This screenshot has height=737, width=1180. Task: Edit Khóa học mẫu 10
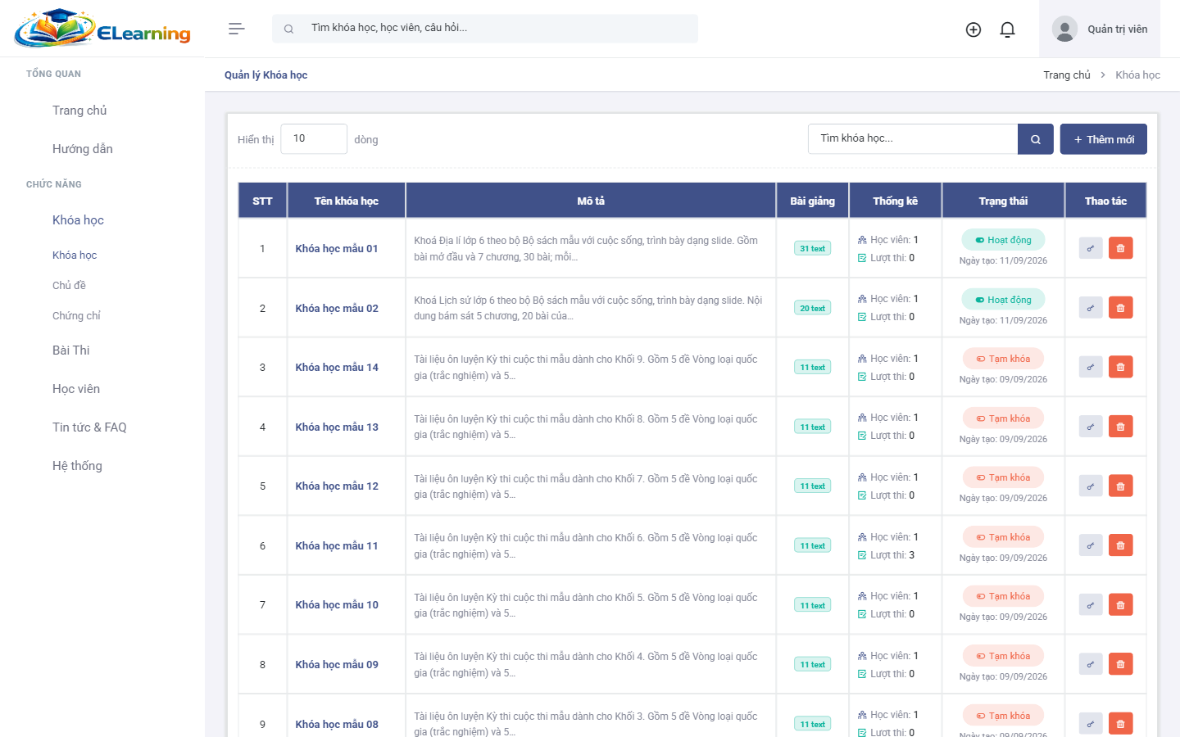pos(1091,605)
